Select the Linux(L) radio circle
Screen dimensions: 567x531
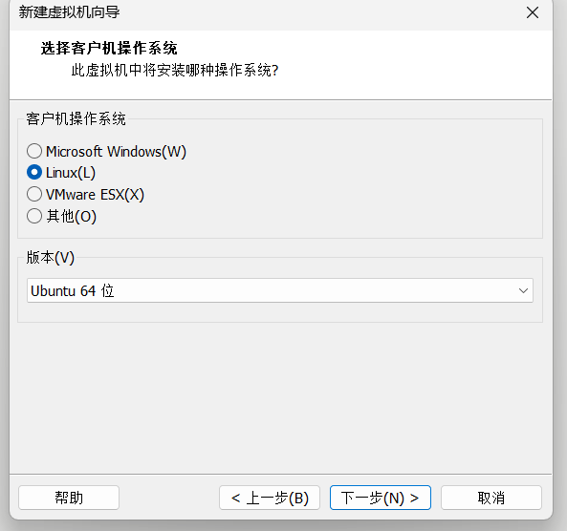pos(34,172)
